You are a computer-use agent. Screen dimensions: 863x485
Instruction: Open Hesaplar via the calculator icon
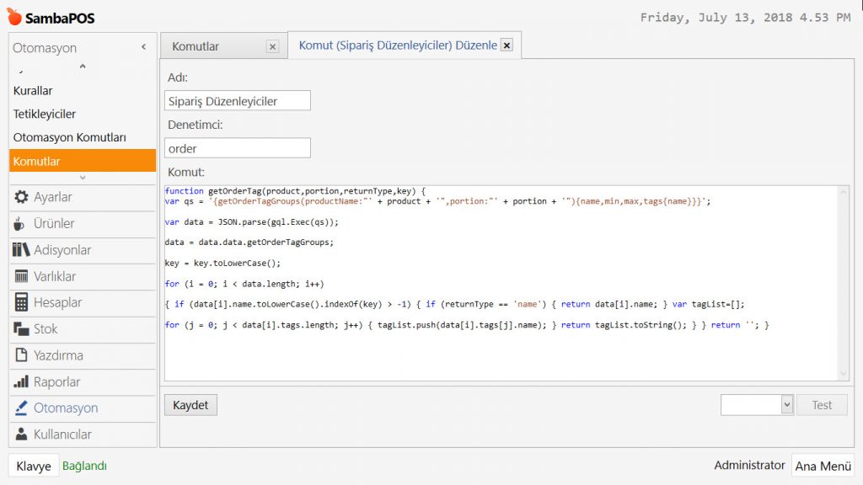pyautogui.click(x=21, y=302)
